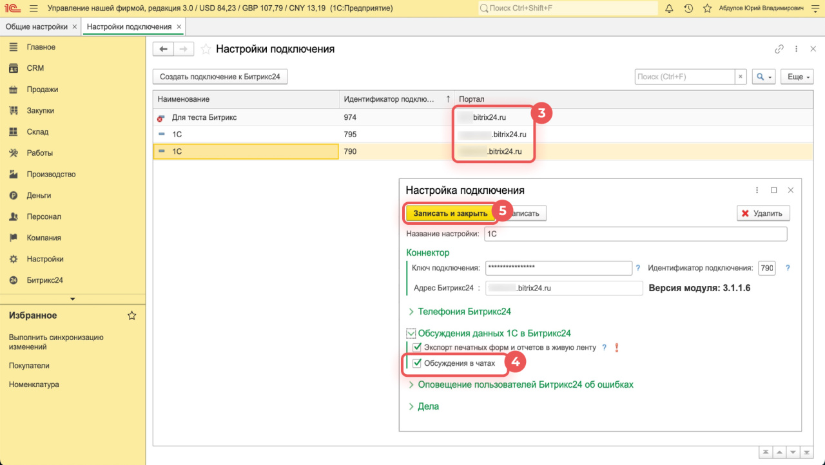Go back with the left arrow button
Screen dimensions: 825x465
click(x=163, y=49)
